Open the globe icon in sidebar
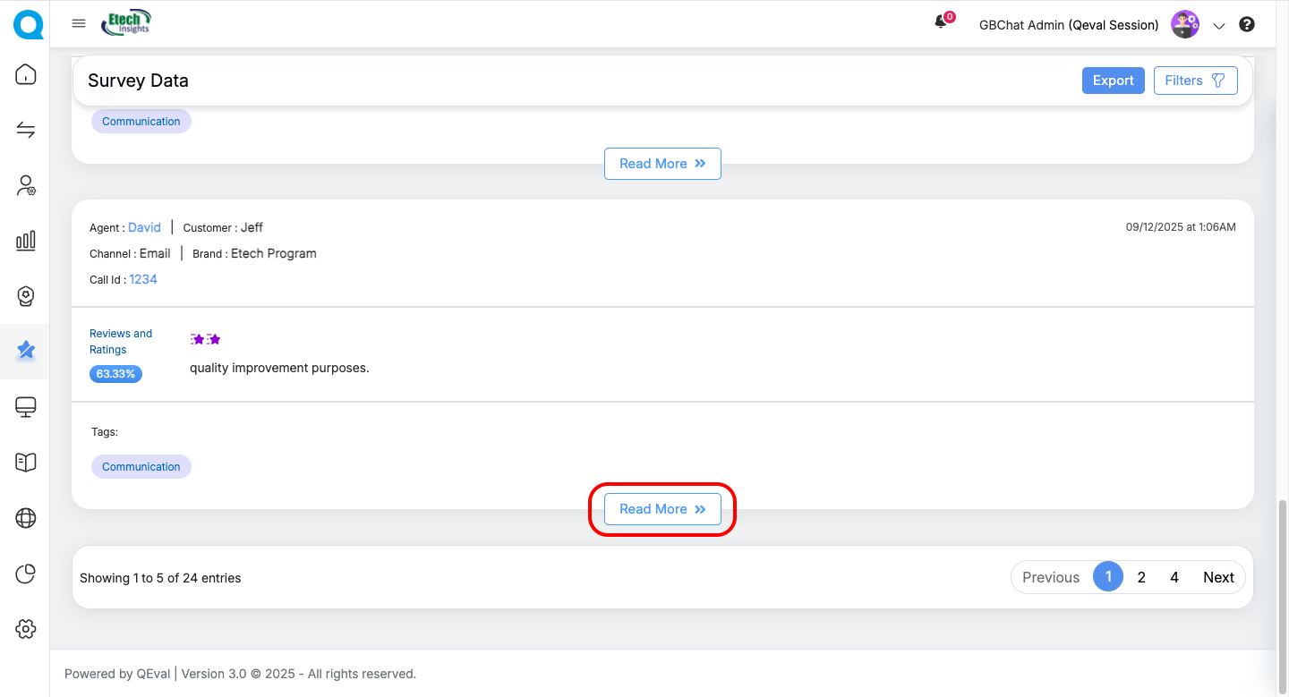 (x=26, y=518)
